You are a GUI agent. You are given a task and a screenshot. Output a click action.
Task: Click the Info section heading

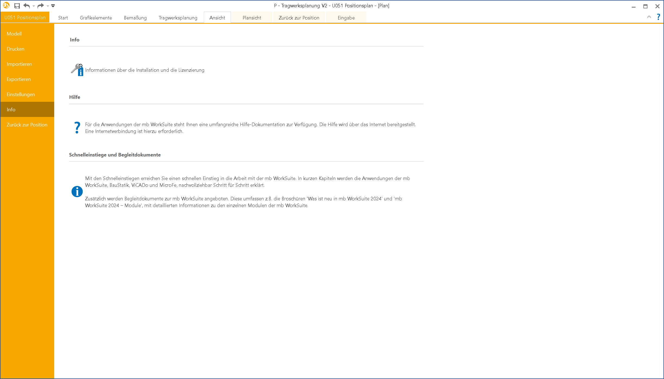(75, 40)
